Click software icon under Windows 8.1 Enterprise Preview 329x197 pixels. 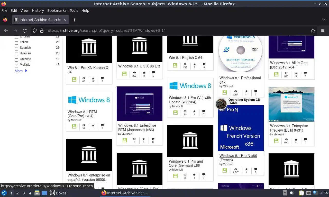coord(276,141)
